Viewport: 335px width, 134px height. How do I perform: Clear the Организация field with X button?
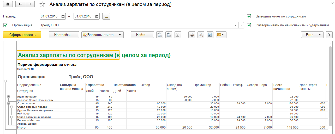[241, 25]
